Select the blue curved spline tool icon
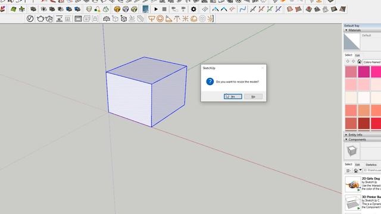 point(243,10)
